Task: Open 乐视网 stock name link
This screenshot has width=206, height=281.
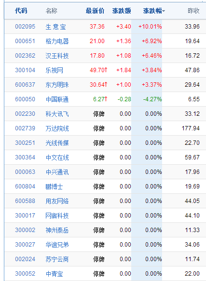Action: [54, 70]
